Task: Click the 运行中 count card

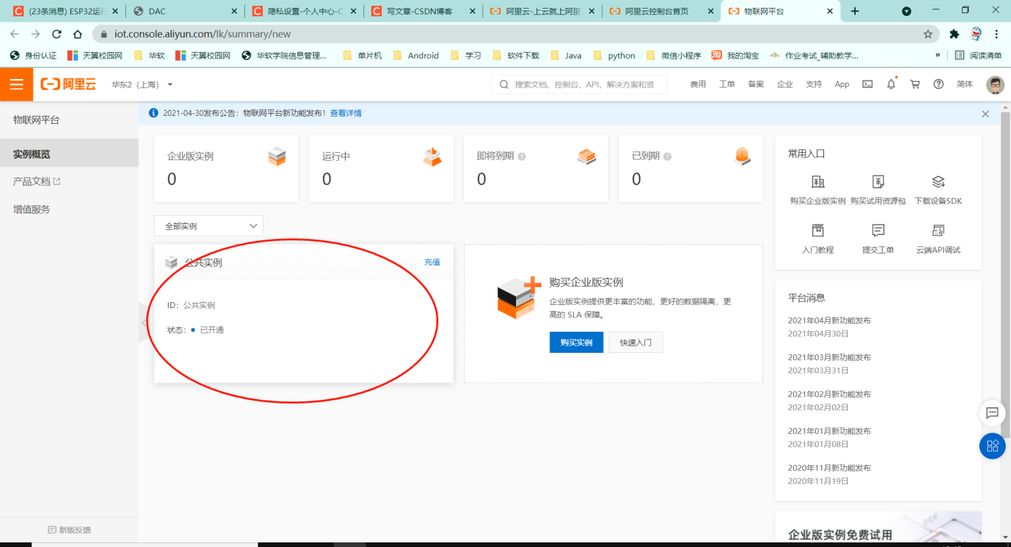Action: (381, 169)
